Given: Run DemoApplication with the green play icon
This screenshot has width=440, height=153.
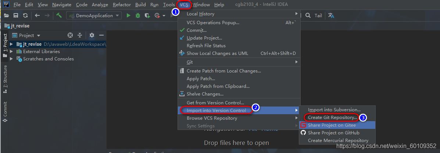Looking at the screenshot, I should [129, 16].
